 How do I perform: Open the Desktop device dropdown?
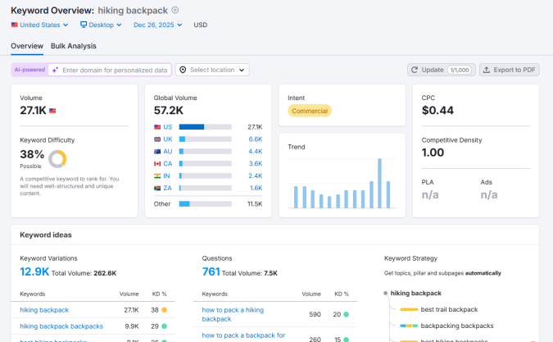[x=101, y=25]
